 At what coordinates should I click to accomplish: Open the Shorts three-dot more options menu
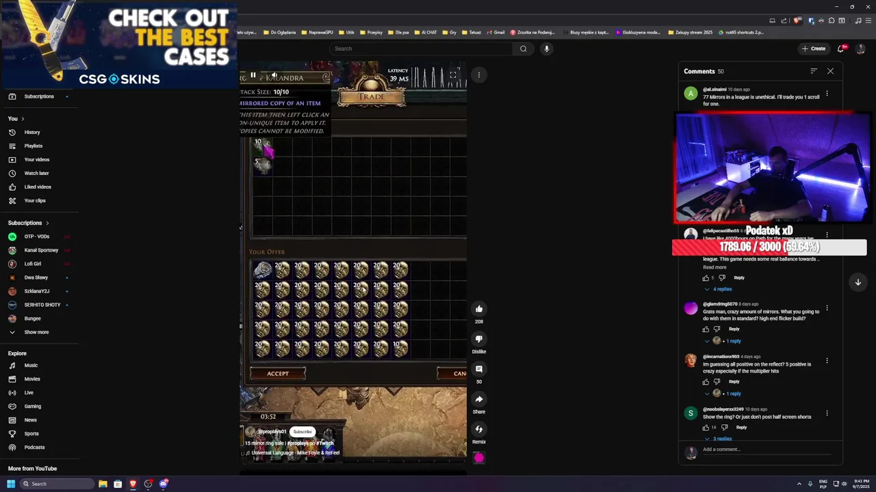coord(479,74)
